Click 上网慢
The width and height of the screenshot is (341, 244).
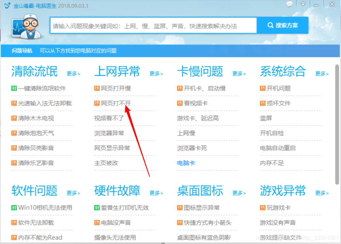(186, 133)
